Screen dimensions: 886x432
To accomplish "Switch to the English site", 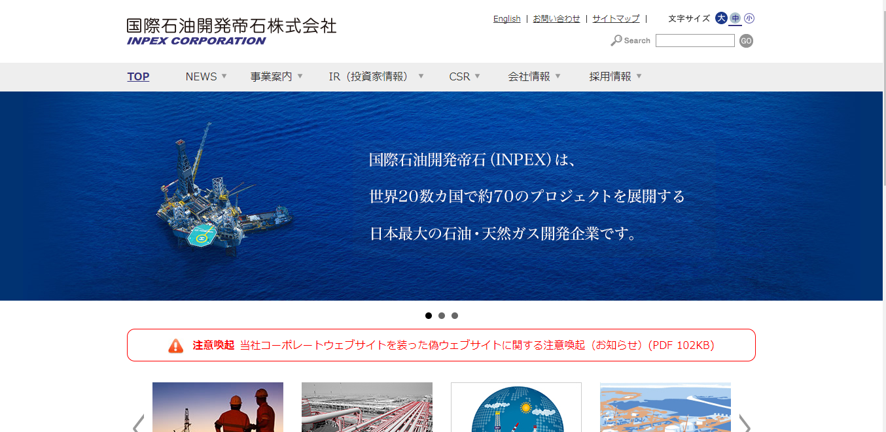I will click(x=507, y=19).
